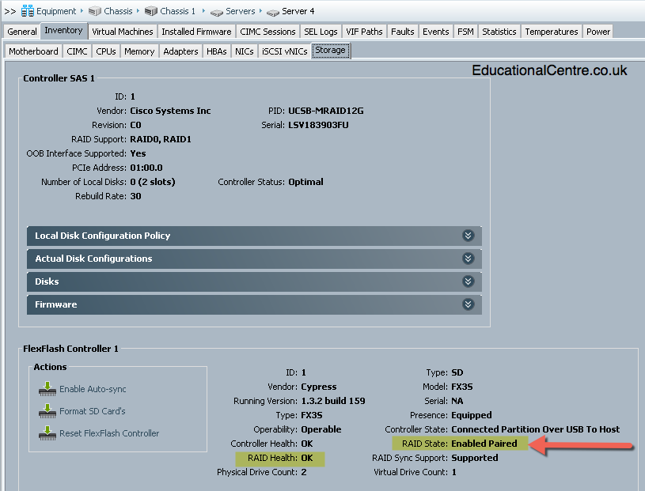
Task: Open the Temperatures tab
Action: 551,32
